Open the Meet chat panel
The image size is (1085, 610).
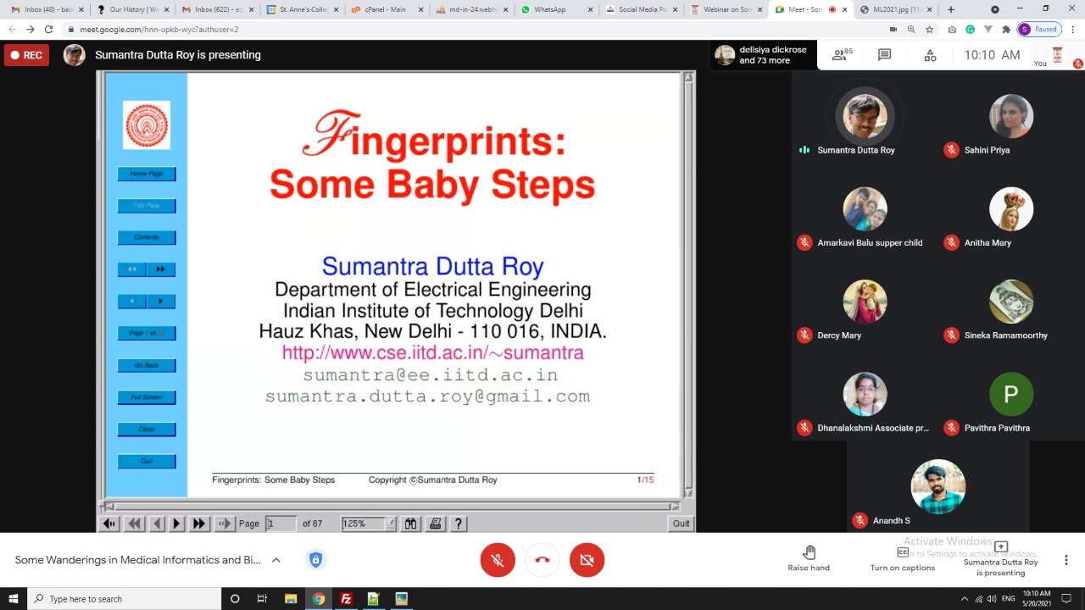[884, 55]
